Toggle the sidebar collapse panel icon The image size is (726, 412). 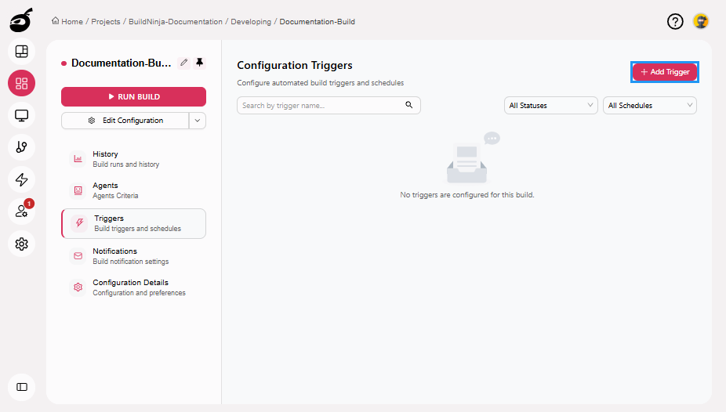click(x=22, y=387)
